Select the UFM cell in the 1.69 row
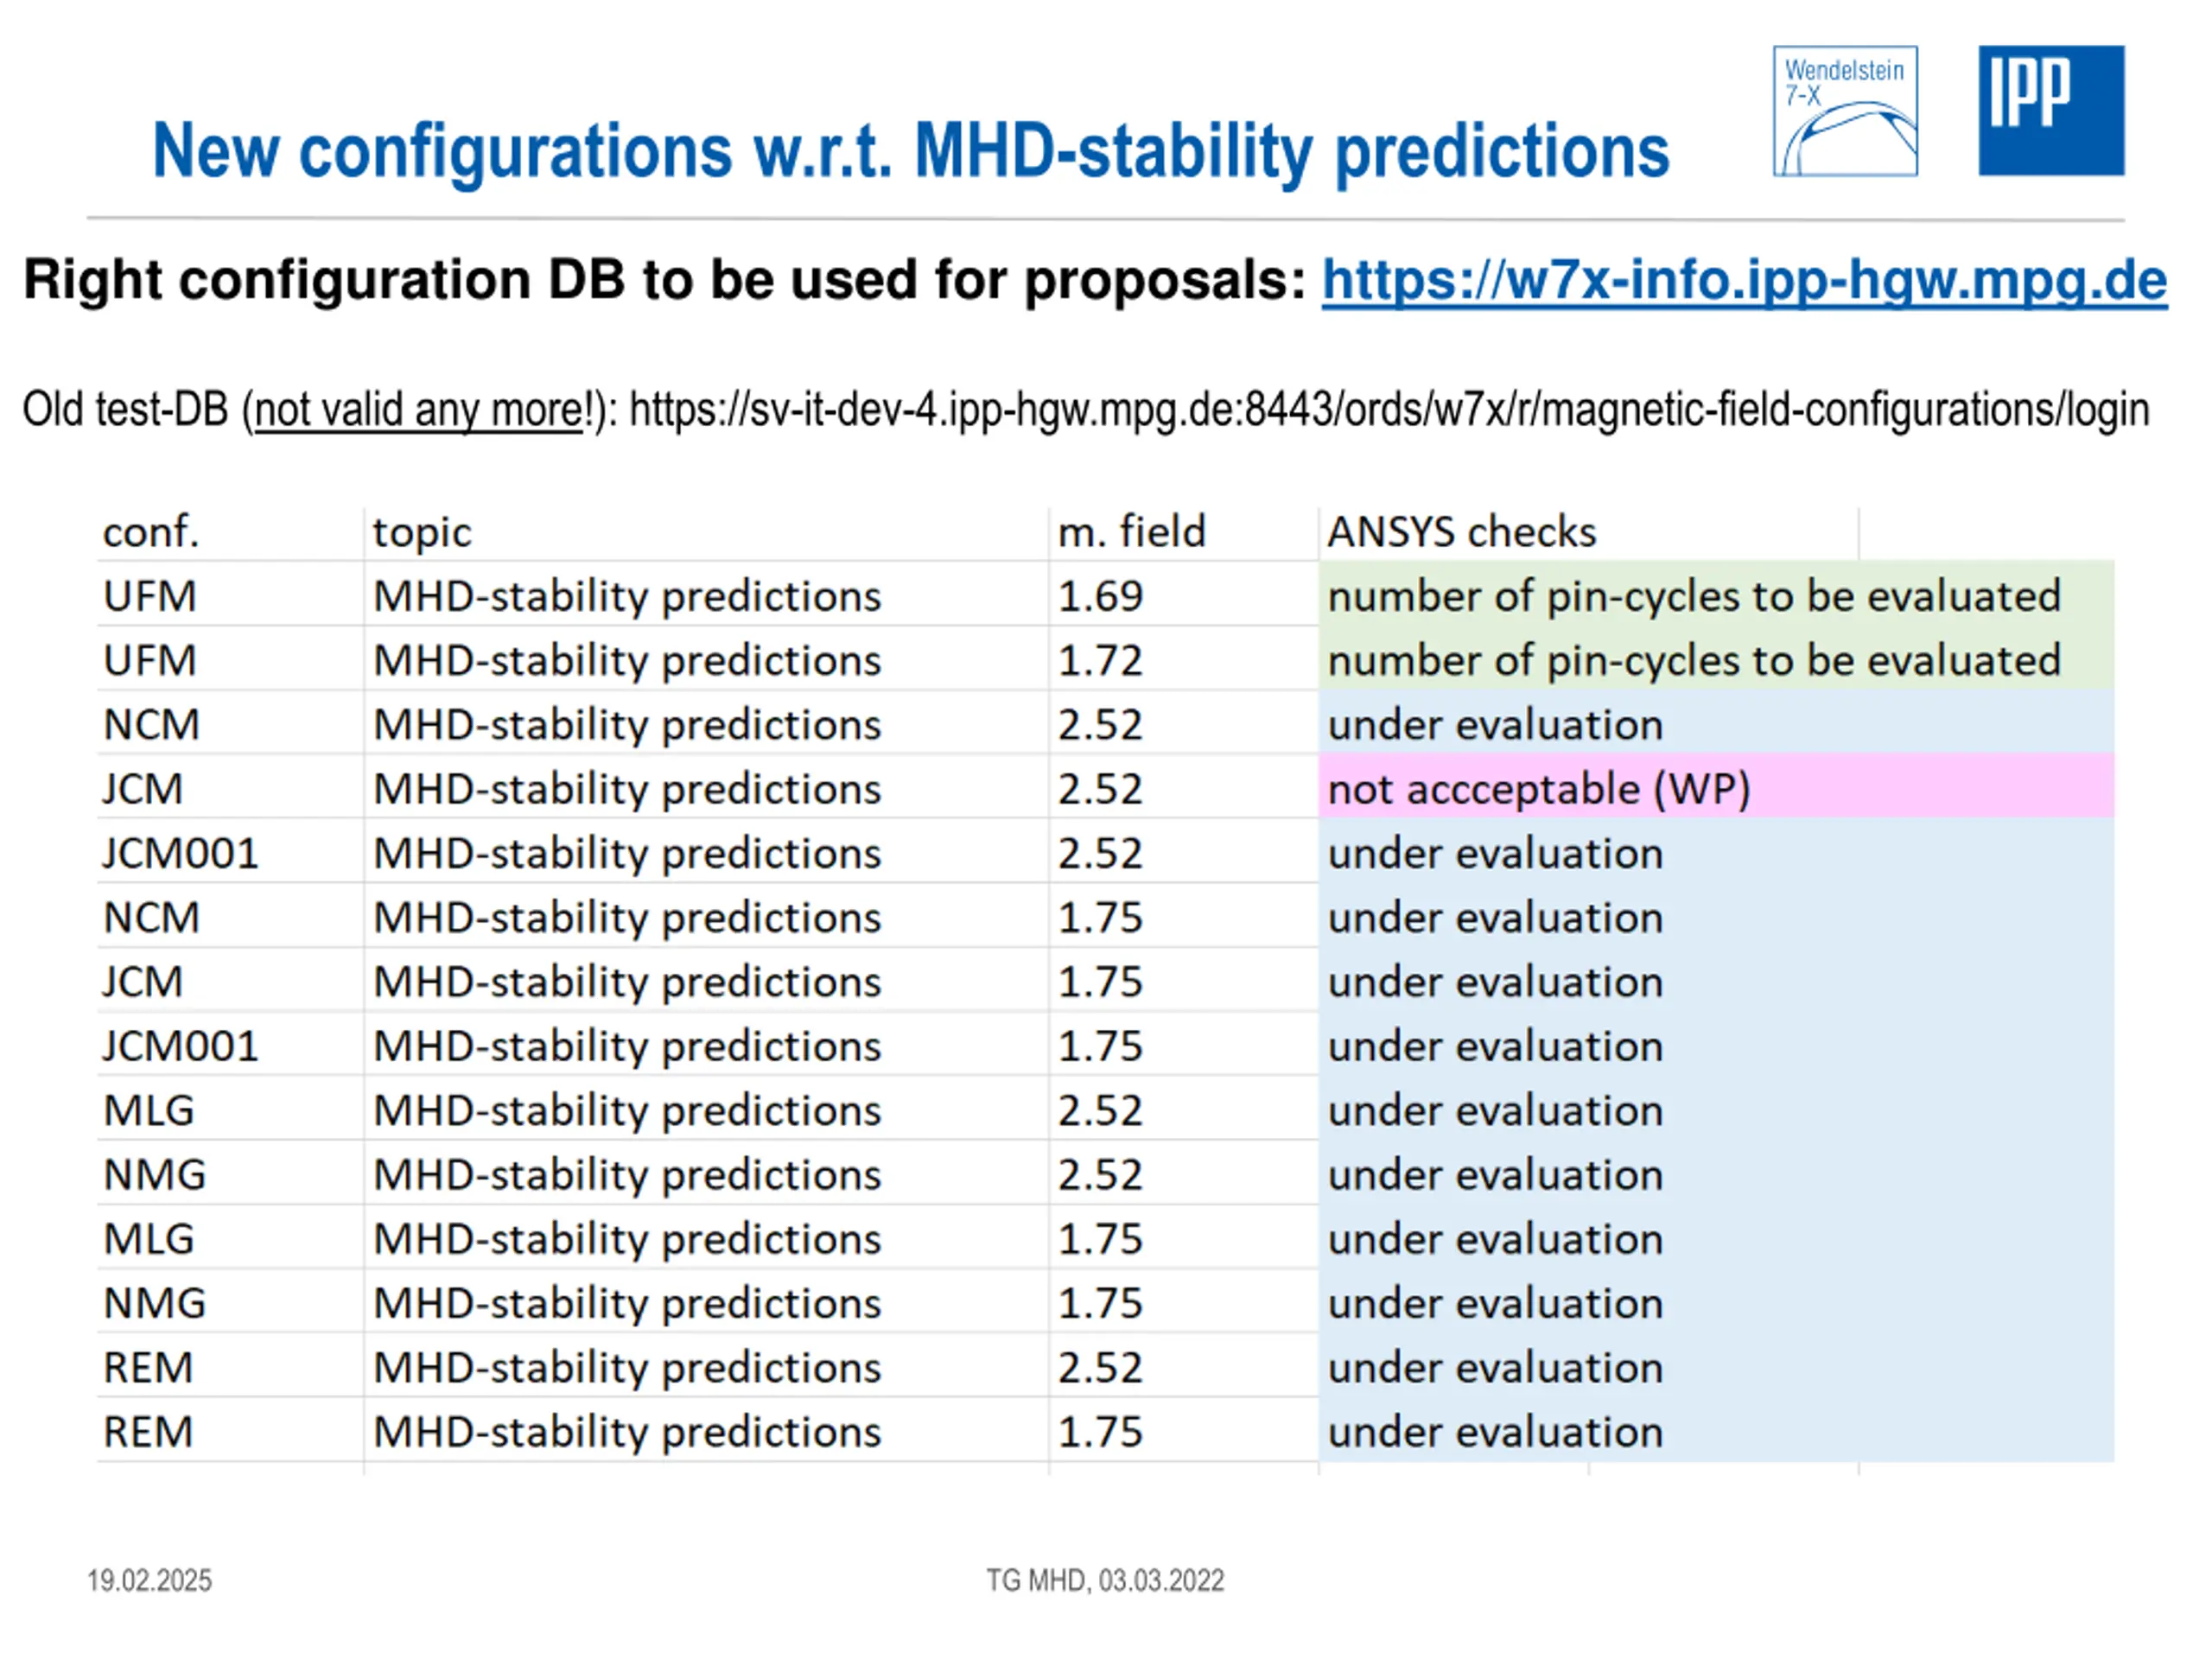This screenshot has width=2212, height=1659. 150,596
